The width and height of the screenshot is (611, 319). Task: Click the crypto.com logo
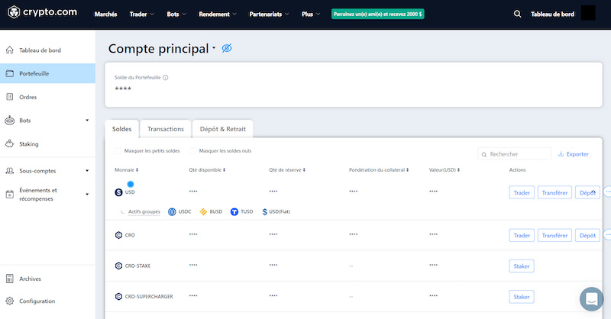pyautogui.click(x=43, y=12)
